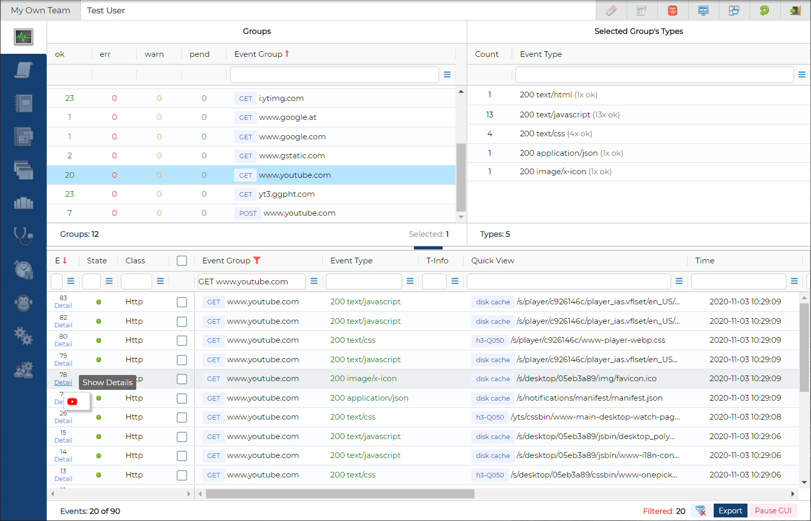The image size is (811, 521).
Task: Open the events Event Type filter menu
Action: (x=410, y=281)
